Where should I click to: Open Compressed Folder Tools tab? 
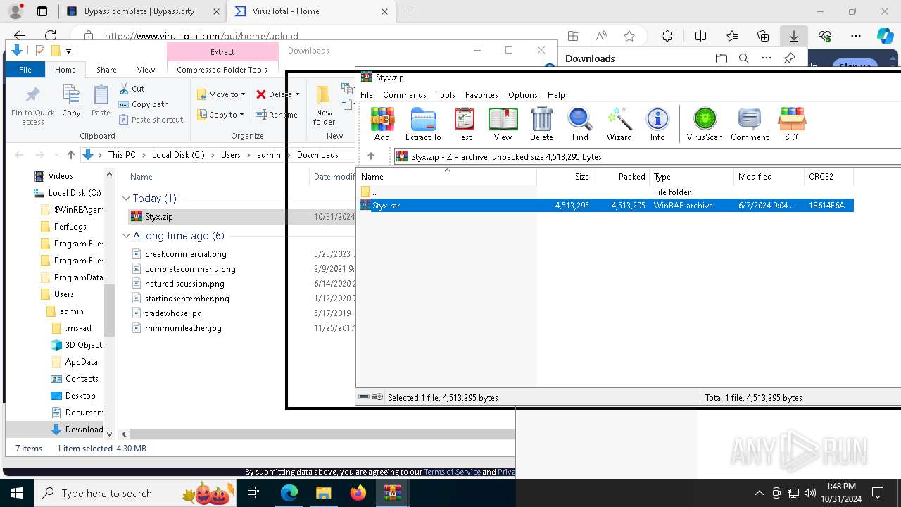point(222,70)
